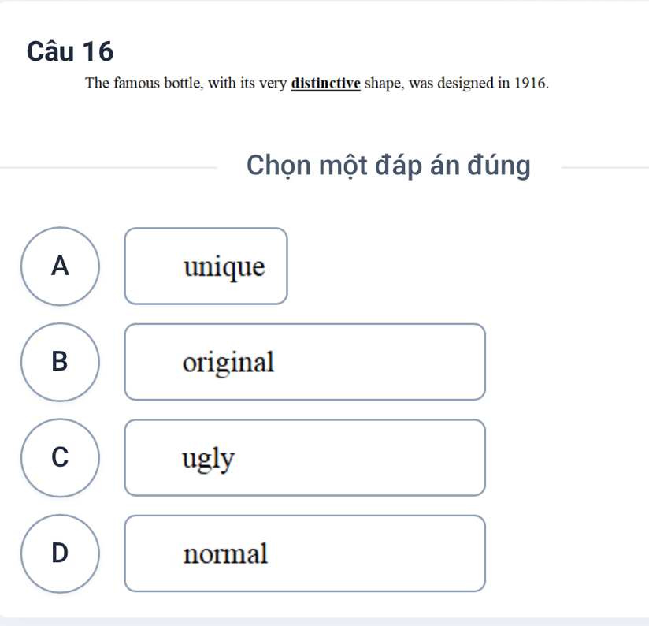Choose the 'original' answer box

point(305,362)
